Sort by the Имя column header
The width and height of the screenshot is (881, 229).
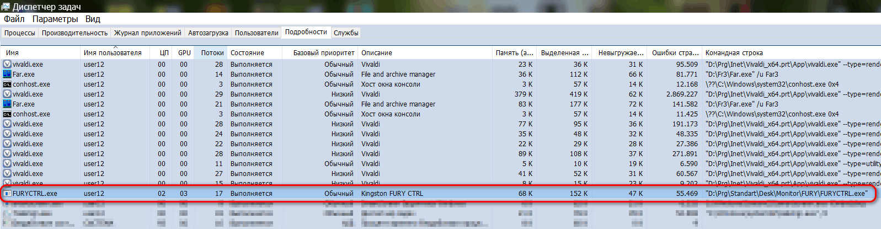[40, 53]
